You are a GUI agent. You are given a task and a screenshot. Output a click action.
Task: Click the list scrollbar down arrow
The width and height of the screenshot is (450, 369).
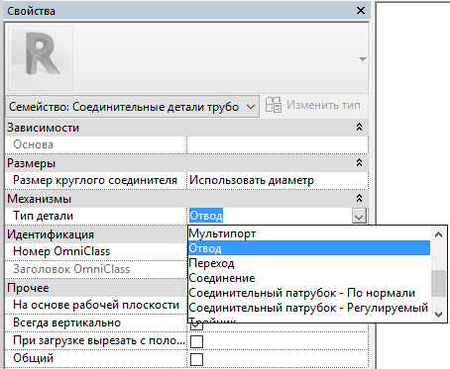(439, 315)
